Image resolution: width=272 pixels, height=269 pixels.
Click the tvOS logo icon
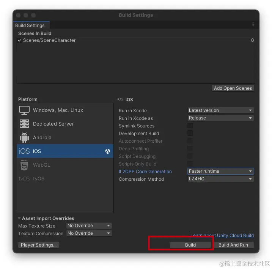pos(24,178)
